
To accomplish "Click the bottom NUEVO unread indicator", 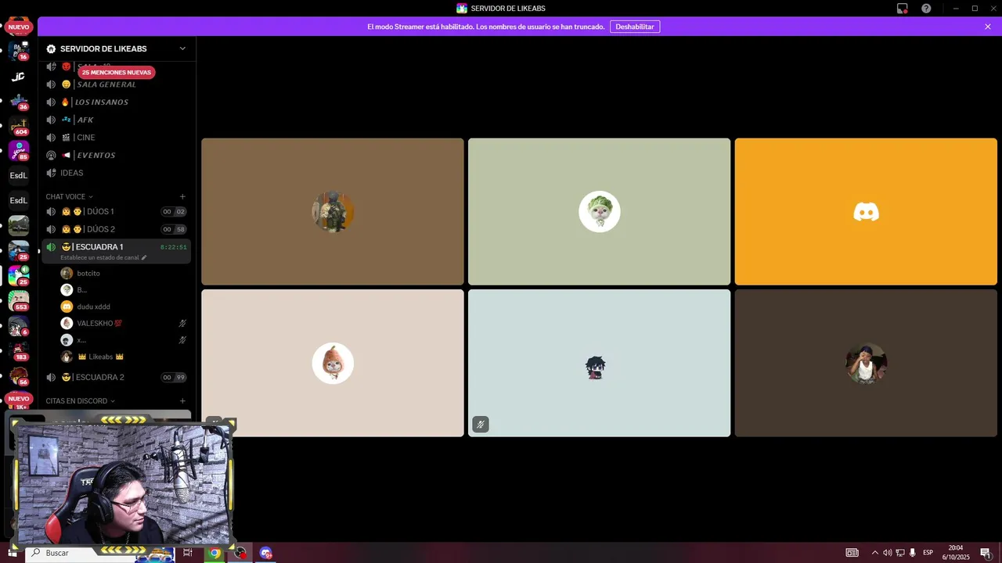I will (18, 399).
